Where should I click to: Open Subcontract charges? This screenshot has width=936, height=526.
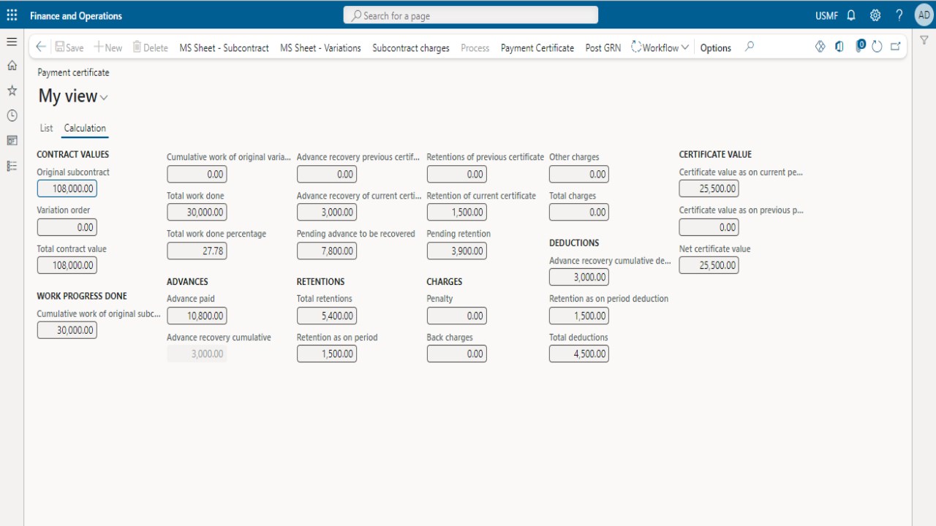(x=411, y=47)
